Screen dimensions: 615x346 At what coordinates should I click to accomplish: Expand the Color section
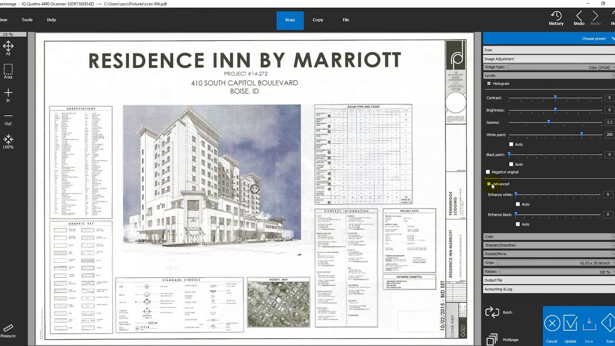click(x=549, y=236)
